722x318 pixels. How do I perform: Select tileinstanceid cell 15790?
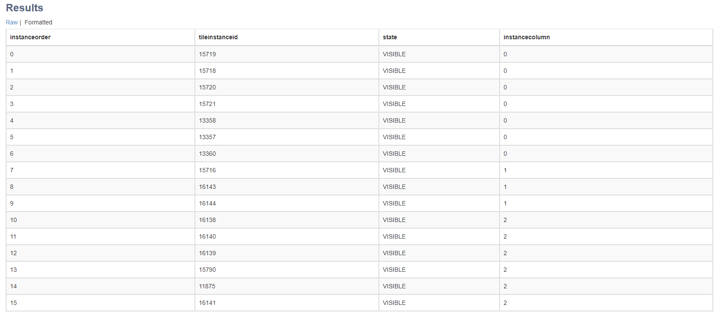coord(207,270)
